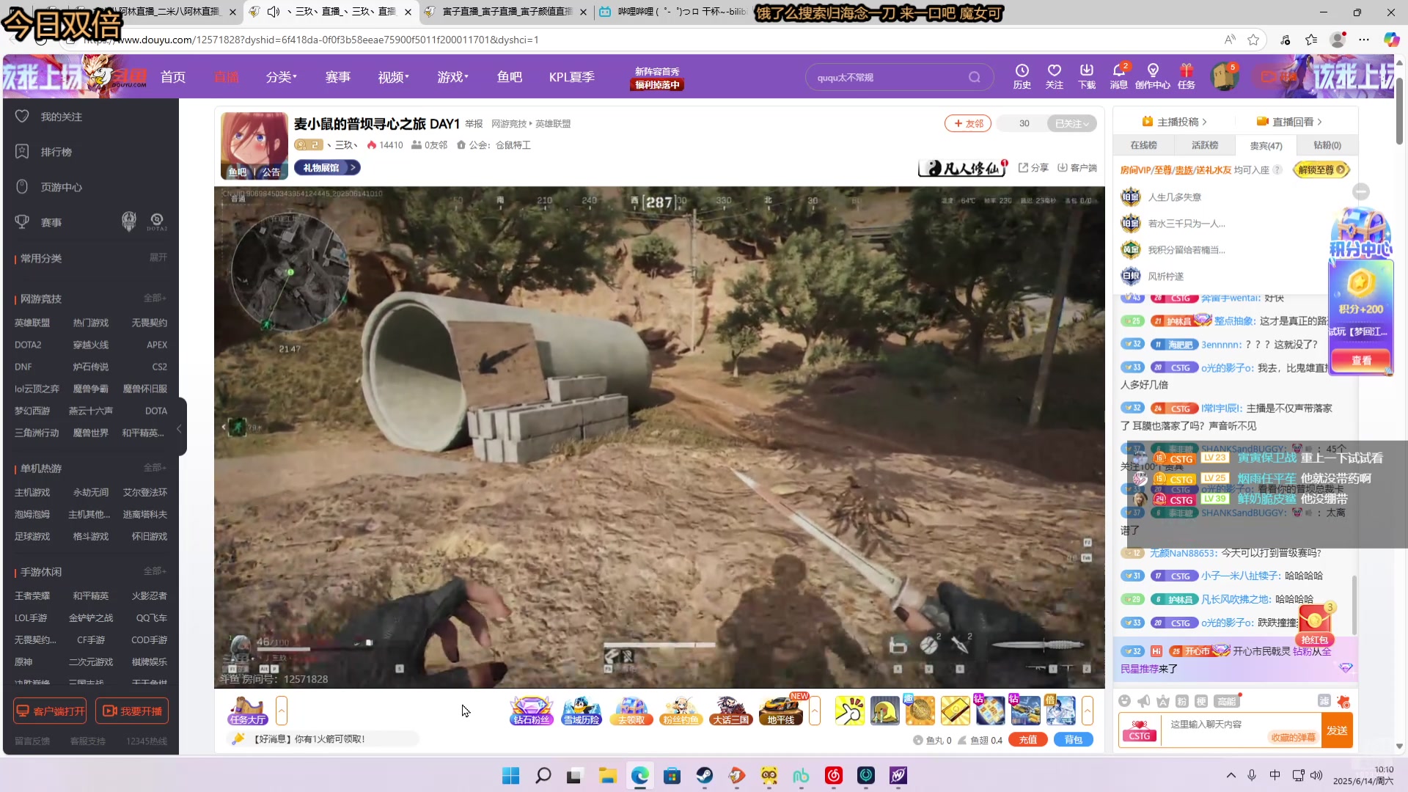
Task: Open the 任务大厅 icon below the video
Action: pos(248,710)
